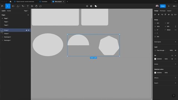Screen dimensions: 178x100
Task: Click the Selection colors swatch
Action: (x=155, y=73)
